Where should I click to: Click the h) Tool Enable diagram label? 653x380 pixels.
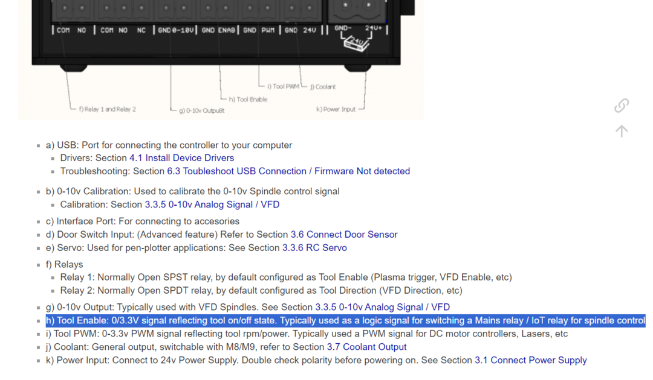pos(248,100)
